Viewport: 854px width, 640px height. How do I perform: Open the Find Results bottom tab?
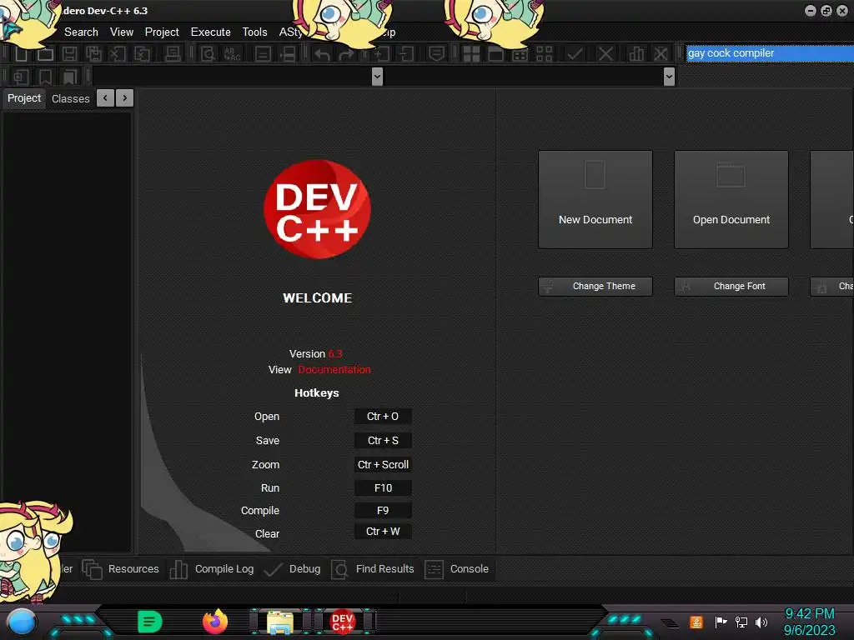[x=373, y=569]
